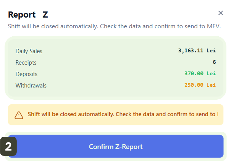Click the letter Z in the heading
Screen dimensions: 231x167
click(45, 15)
